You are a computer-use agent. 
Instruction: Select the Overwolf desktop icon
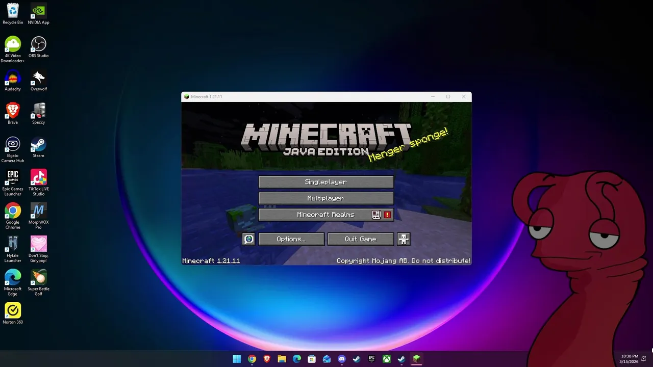(x=39, y=80)
